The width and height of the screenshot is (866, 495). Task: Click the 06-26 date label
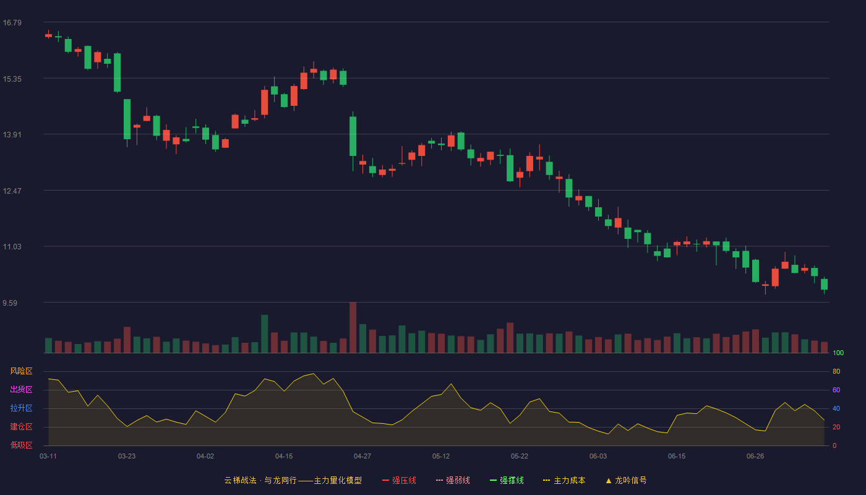(755, 456)
